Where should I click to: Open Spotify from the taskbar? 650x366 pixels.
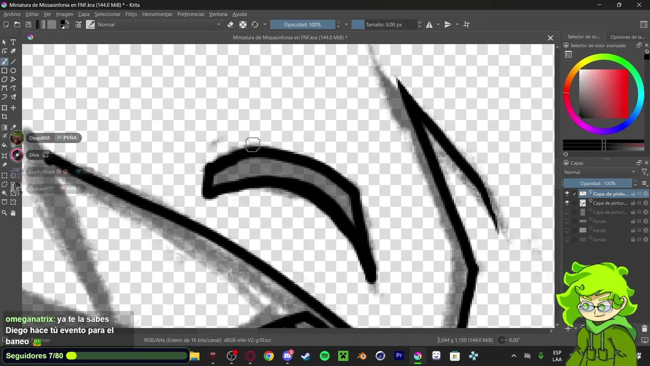324,356
